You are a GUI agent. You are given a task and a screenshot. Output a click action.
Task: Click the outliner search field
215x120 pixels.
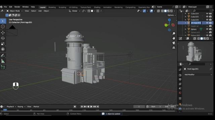click(x=201, y=11)
